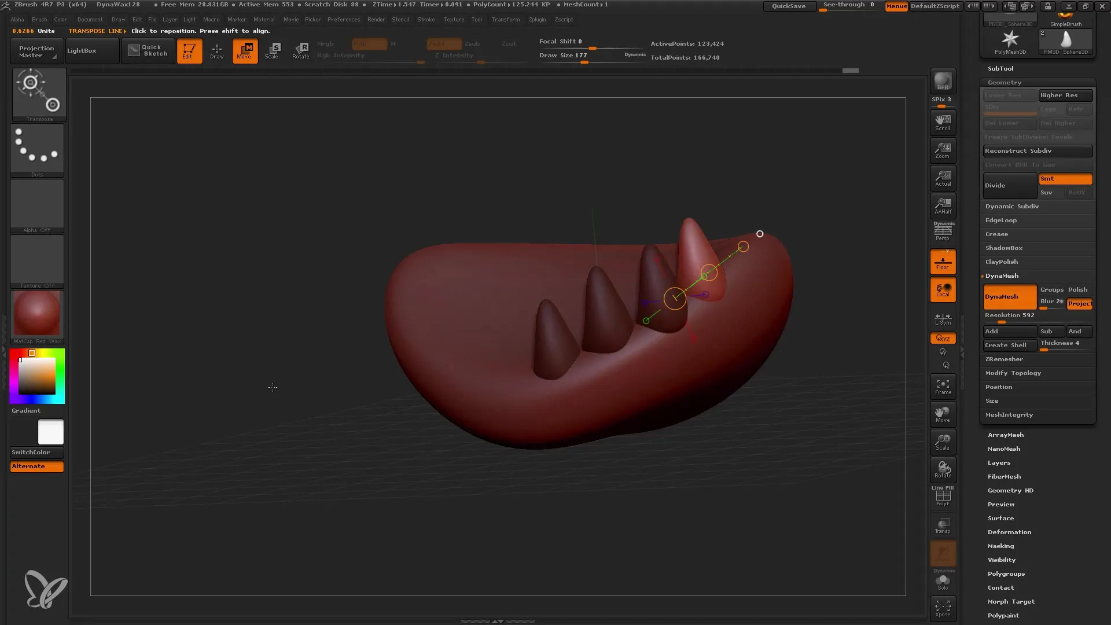Click the Xpose icon
Image resolution: width=1111 pixels, height=625 pixels.
(943, 608)
